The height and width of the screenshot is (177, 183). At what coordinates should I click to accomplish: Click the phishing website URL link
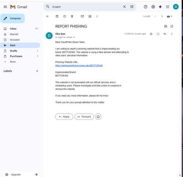79,66
